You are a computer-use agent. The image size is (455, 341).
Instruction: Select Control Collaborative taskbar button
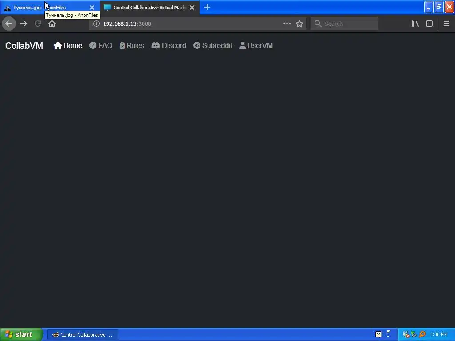tap(83, 335)
